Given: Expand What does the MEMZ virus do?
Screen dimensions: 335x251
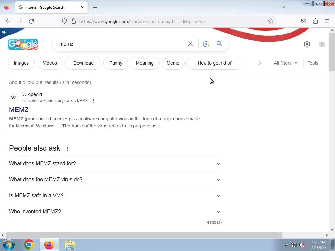Looking at the screenshot, I should pyautogui.click(x=116, y=180).
